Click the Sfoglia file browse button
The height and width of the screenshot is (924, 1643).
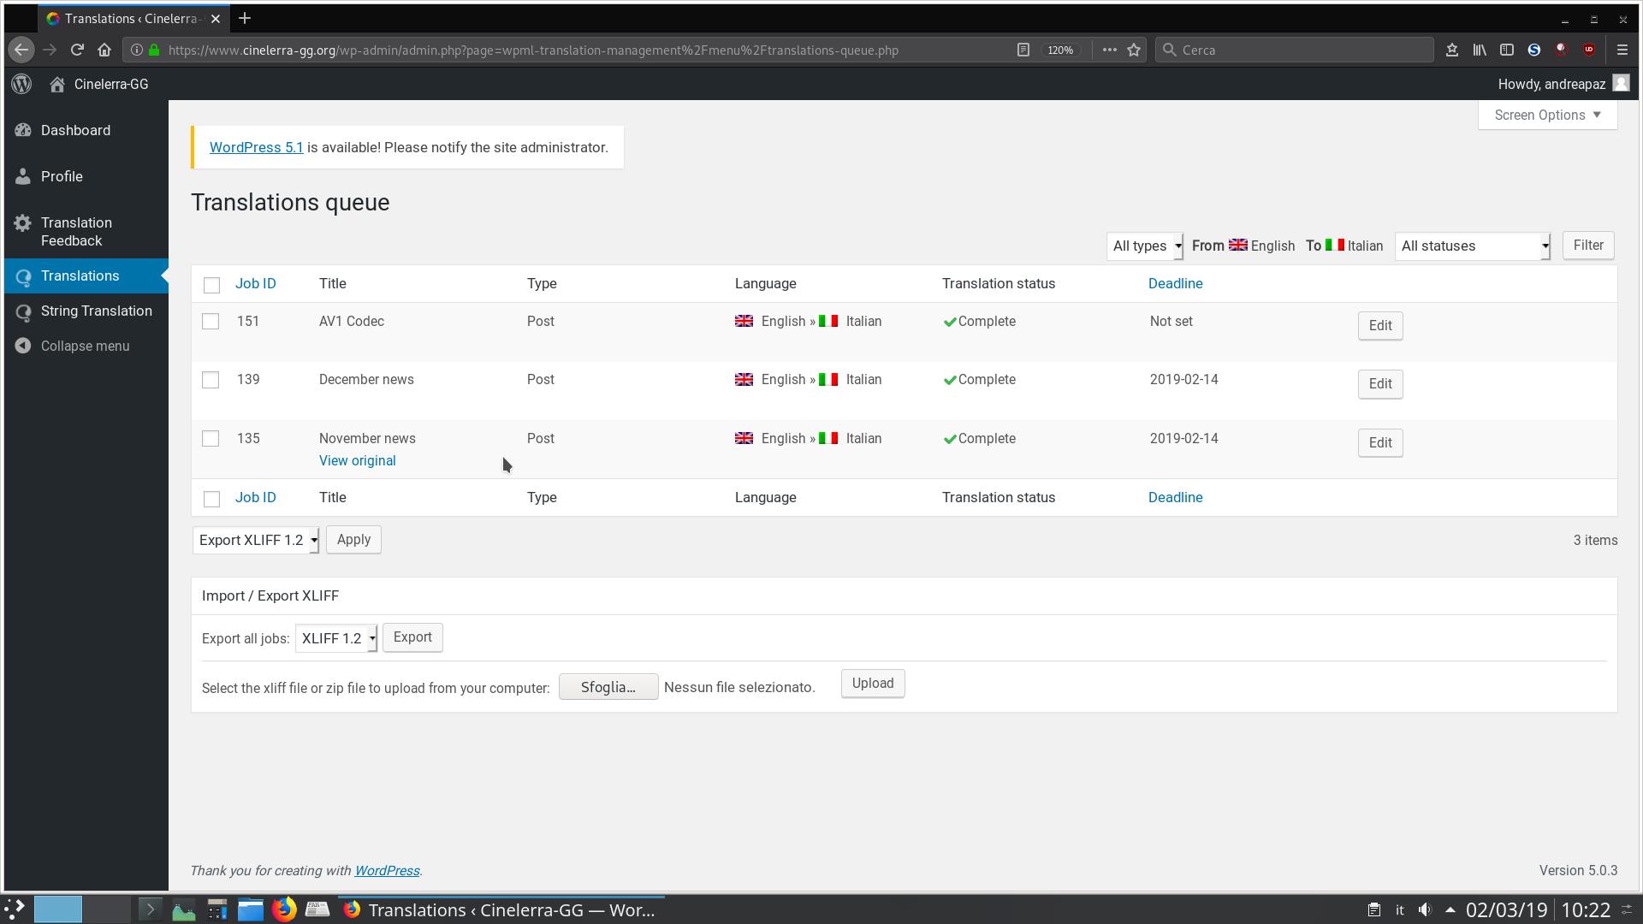(608, 687)
